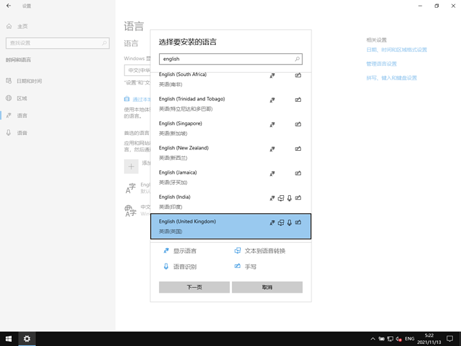Open the Windows Start menu
461x346 pixels.
point(8,339)
